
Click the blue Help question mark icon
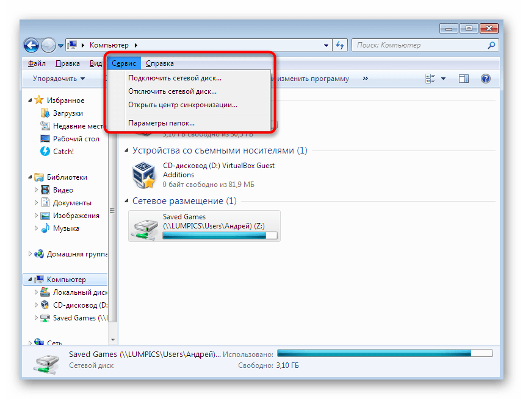point(486,79)
